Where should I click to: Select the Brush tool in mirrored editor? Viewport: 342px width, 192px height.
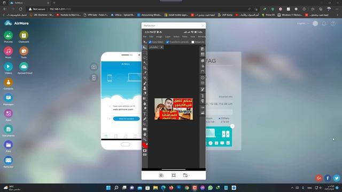point(145,83)
